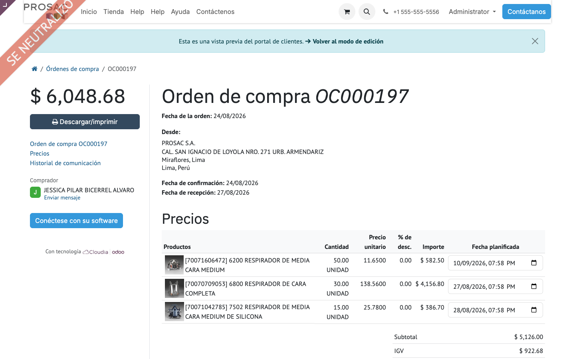
Task: Open Órdenes de compra breadcrumb link
Action: tap(72, 69)
